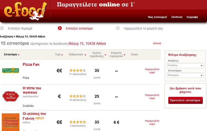This screenshot has width=207, height=131.
Task: Sort by Τιμή column
Action: point(59,55)
